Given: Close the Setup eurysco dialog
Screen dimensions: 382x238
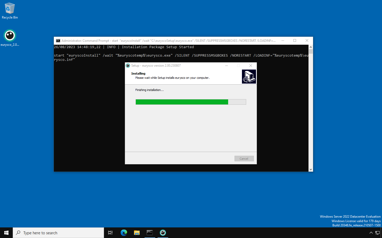Looking at the screenshot, I should tap(251, 66).
